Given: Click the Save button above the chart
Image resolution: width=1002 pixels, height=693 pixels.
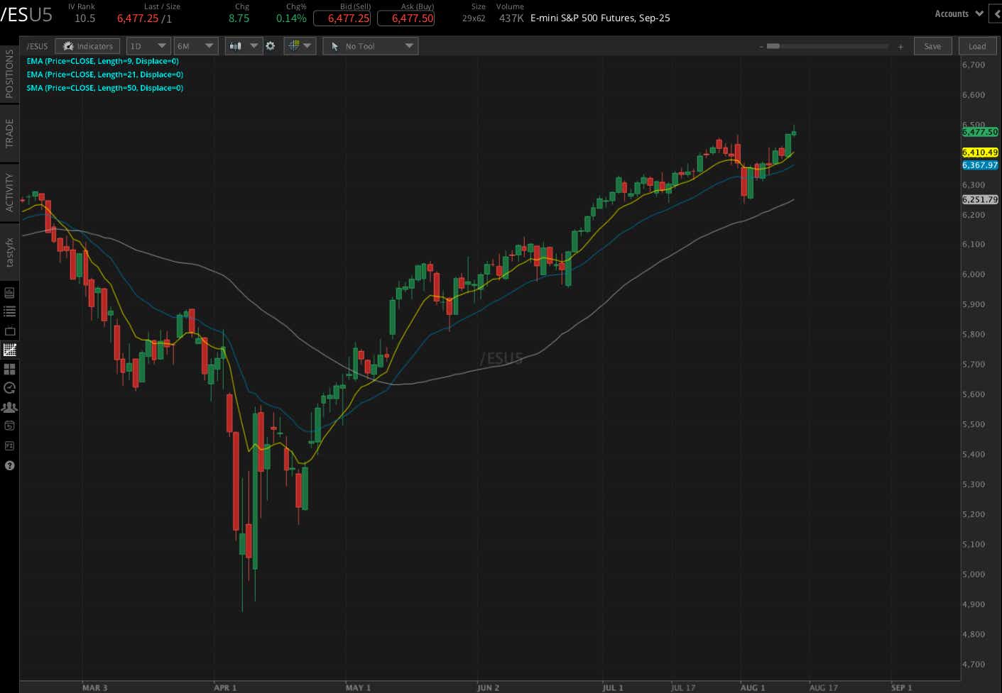Looking at the screenshot, I should pyautogui.click(x=932, y=45).
